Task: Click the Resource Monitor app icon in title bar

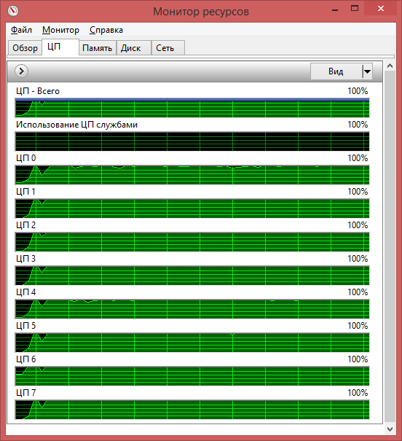Action: [13, 11]
